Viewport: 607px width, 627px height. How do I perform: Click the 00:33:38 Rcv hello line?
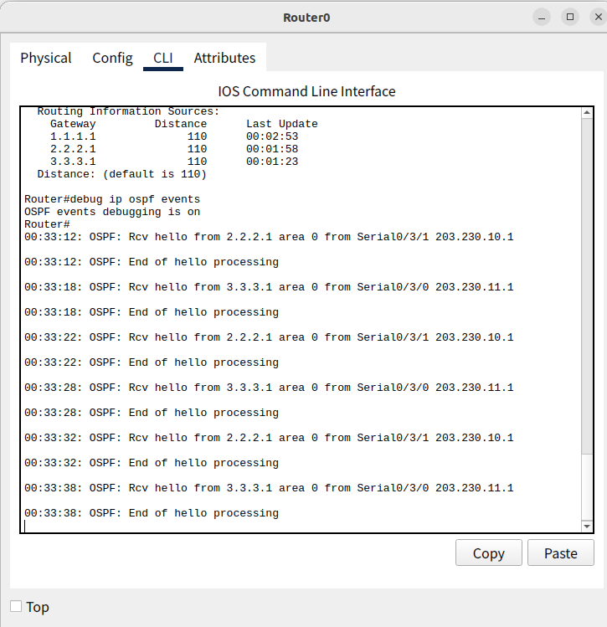click(x=269, y=488)
